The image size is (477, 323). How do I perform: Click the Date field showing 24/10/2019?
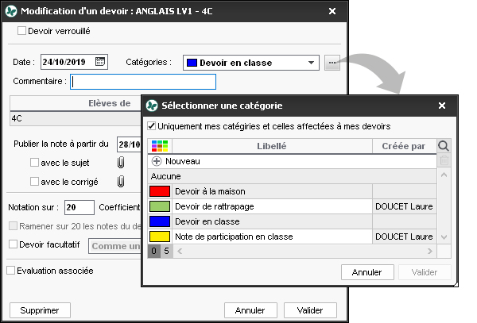click(x=74, y=62)
